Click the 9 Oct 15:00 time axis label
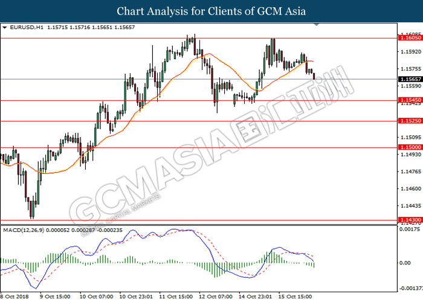Viewport: 423px width, 302px height. [x=55, y=297]
